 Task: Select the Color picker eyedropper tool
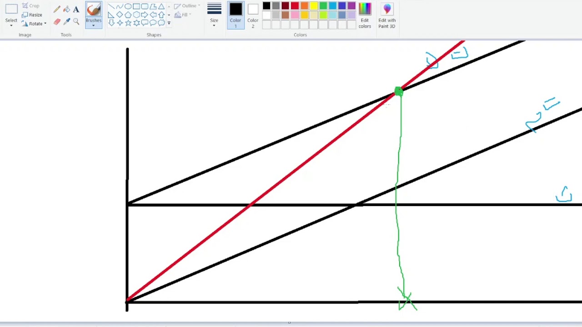tap(66, 21)
